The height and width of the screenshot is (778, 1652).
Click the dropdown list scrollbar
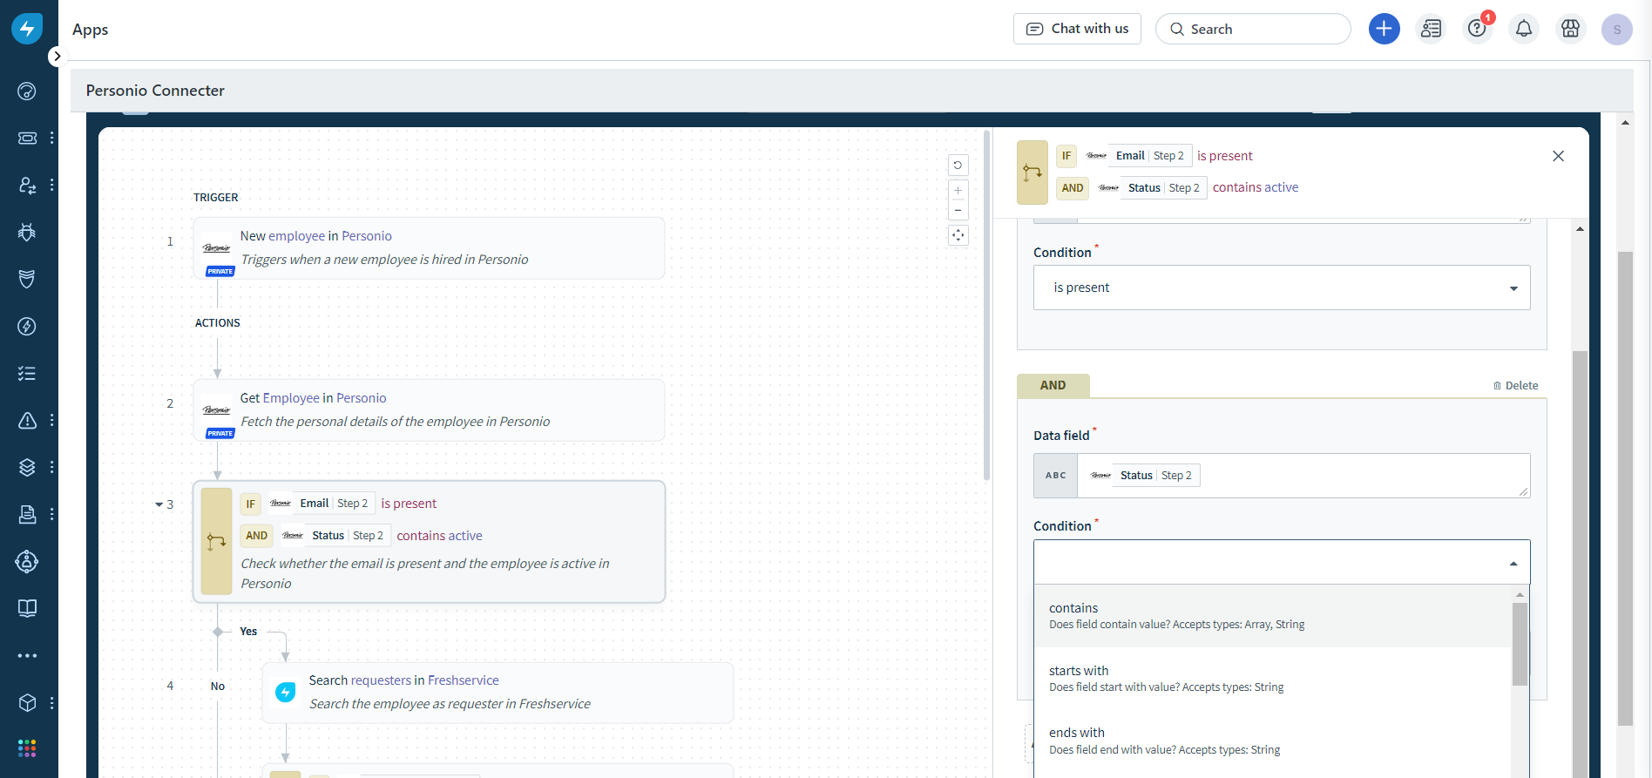(1520, 645)
